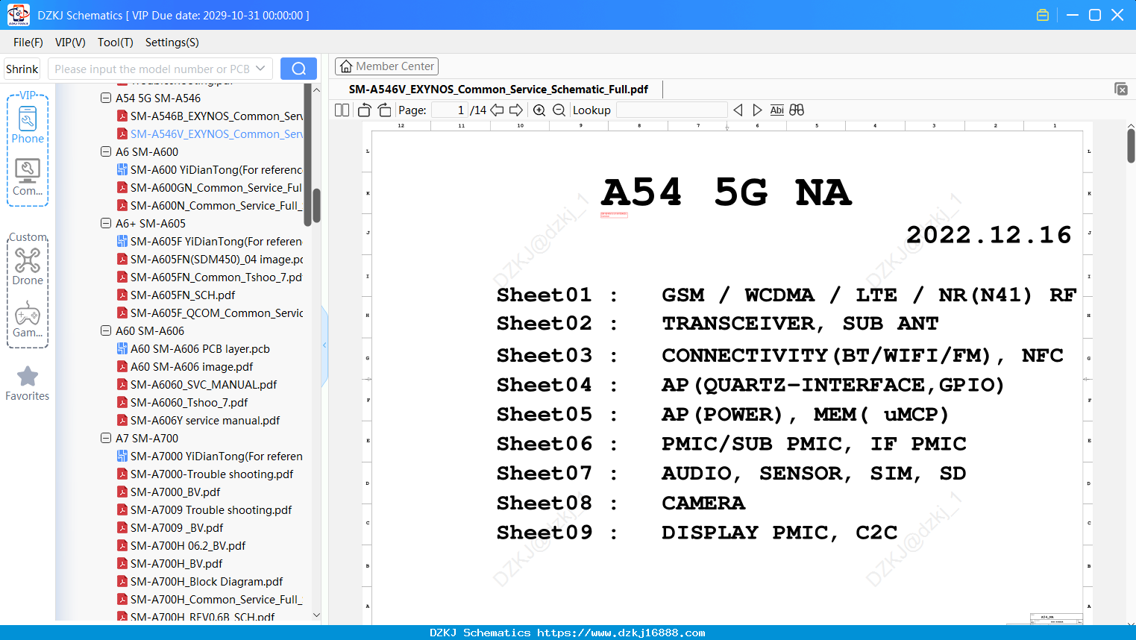
Task: Rotate page counterclockwise
Action: (364, 110)
